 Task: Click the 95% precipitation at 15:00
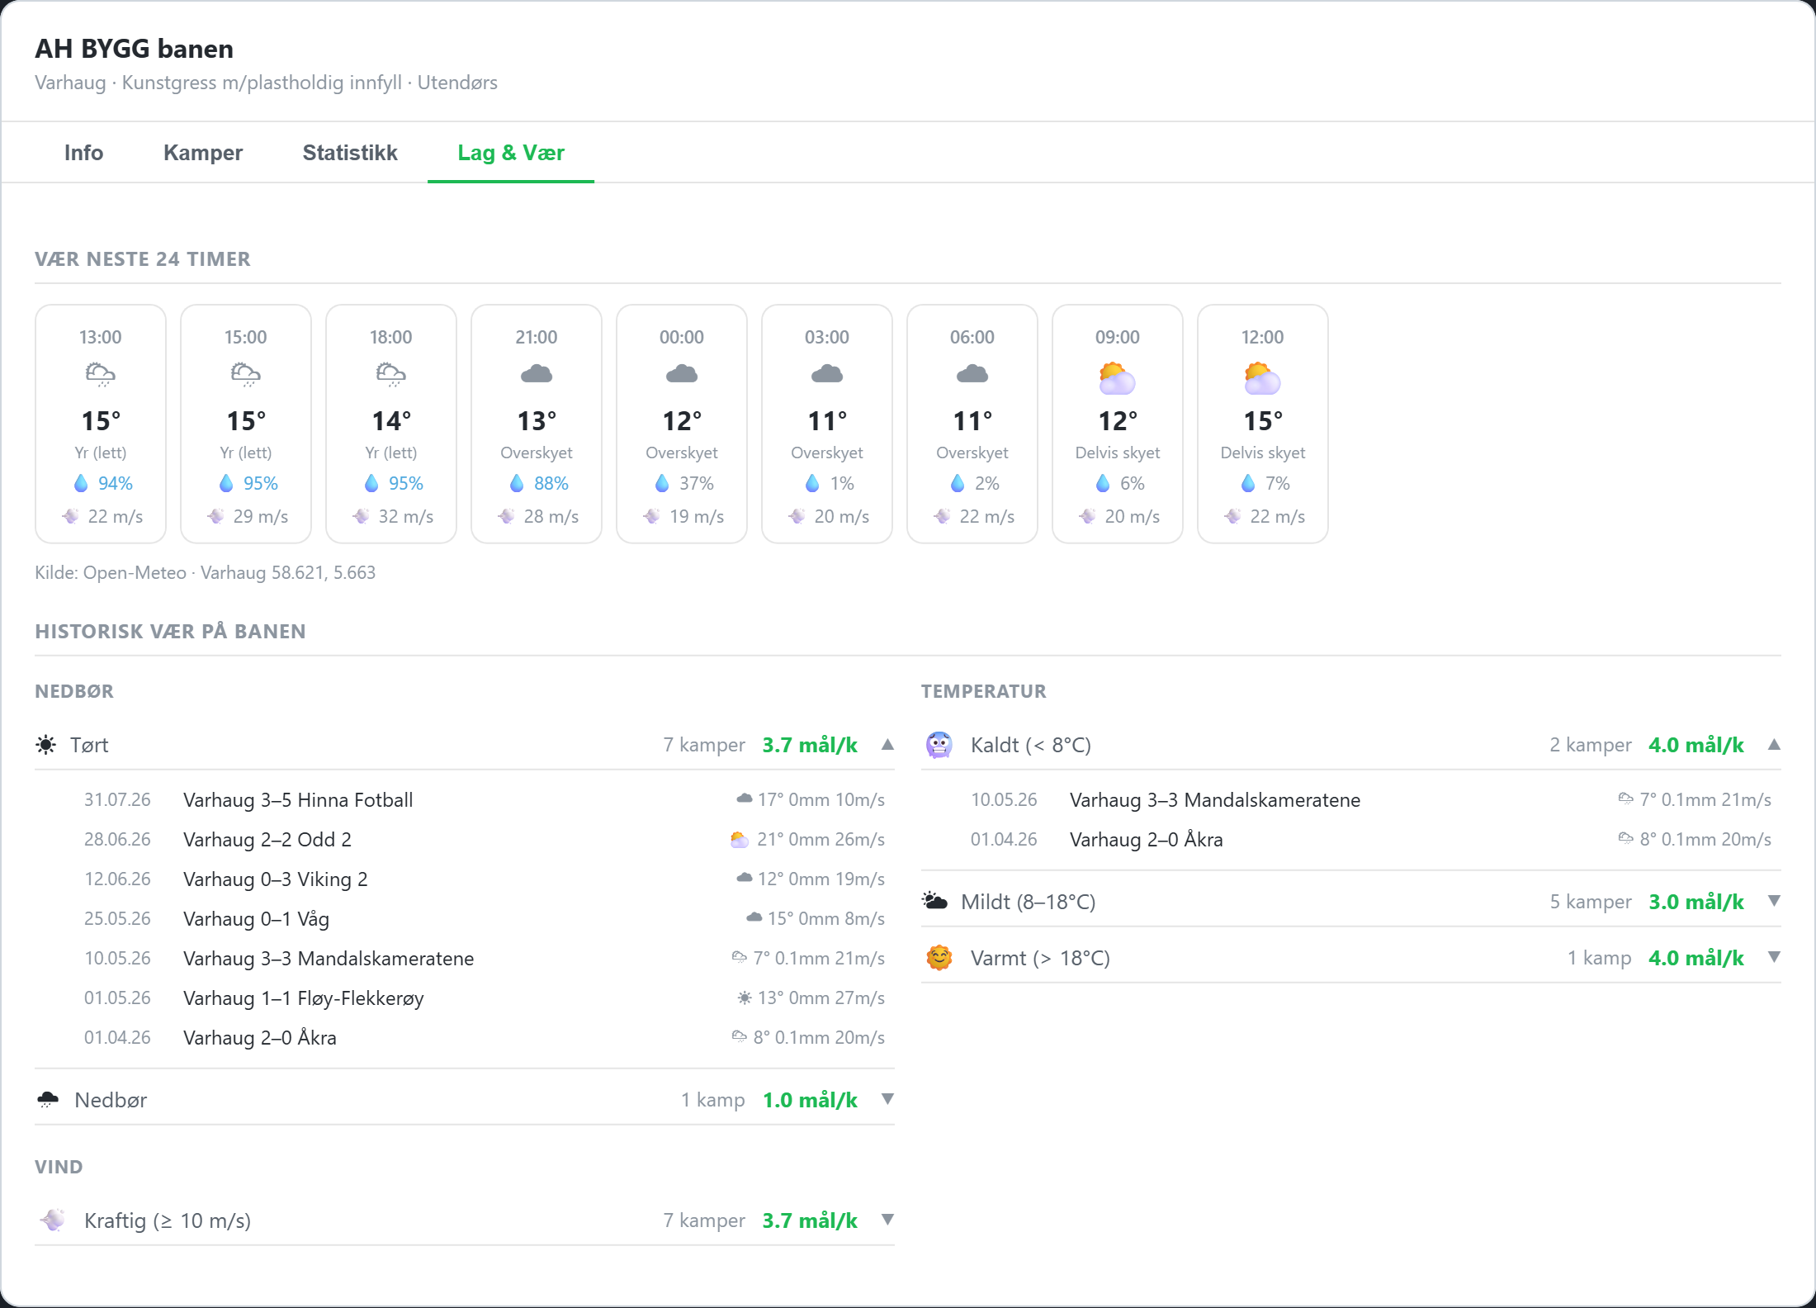click(x=261, y=483)
